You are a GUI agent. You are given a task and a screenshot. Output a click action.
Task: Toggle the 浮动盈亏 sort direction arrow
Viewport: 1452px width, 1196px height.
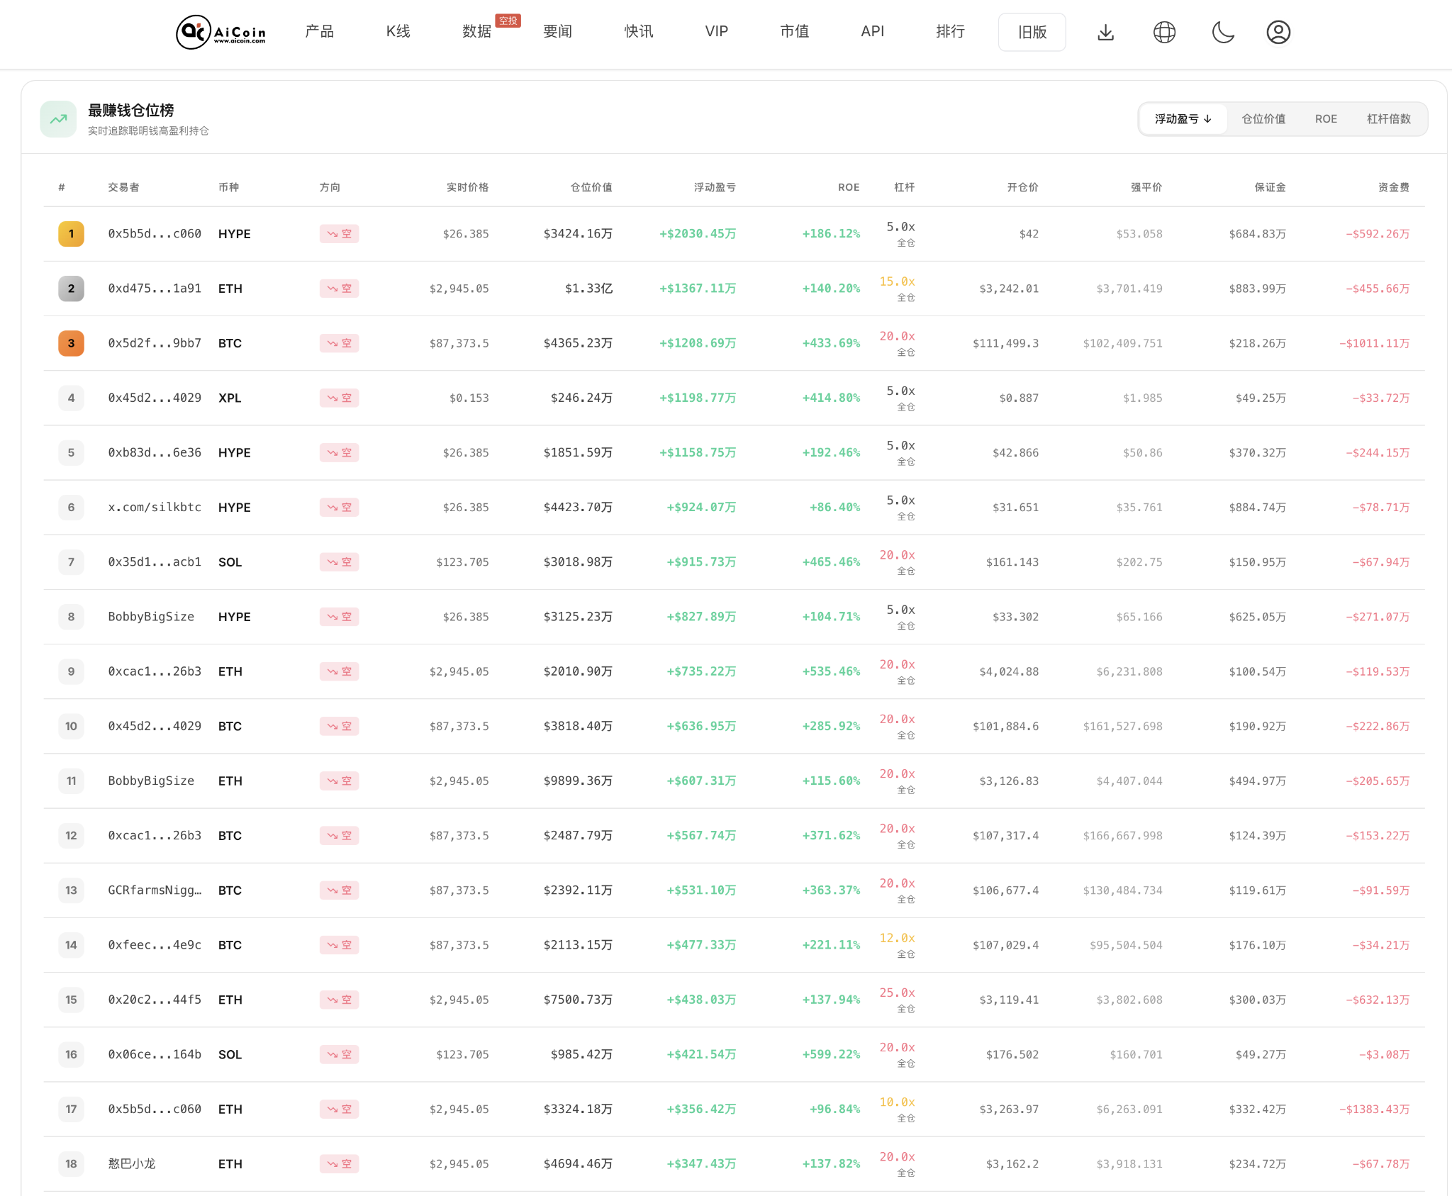click(1207, 118)
